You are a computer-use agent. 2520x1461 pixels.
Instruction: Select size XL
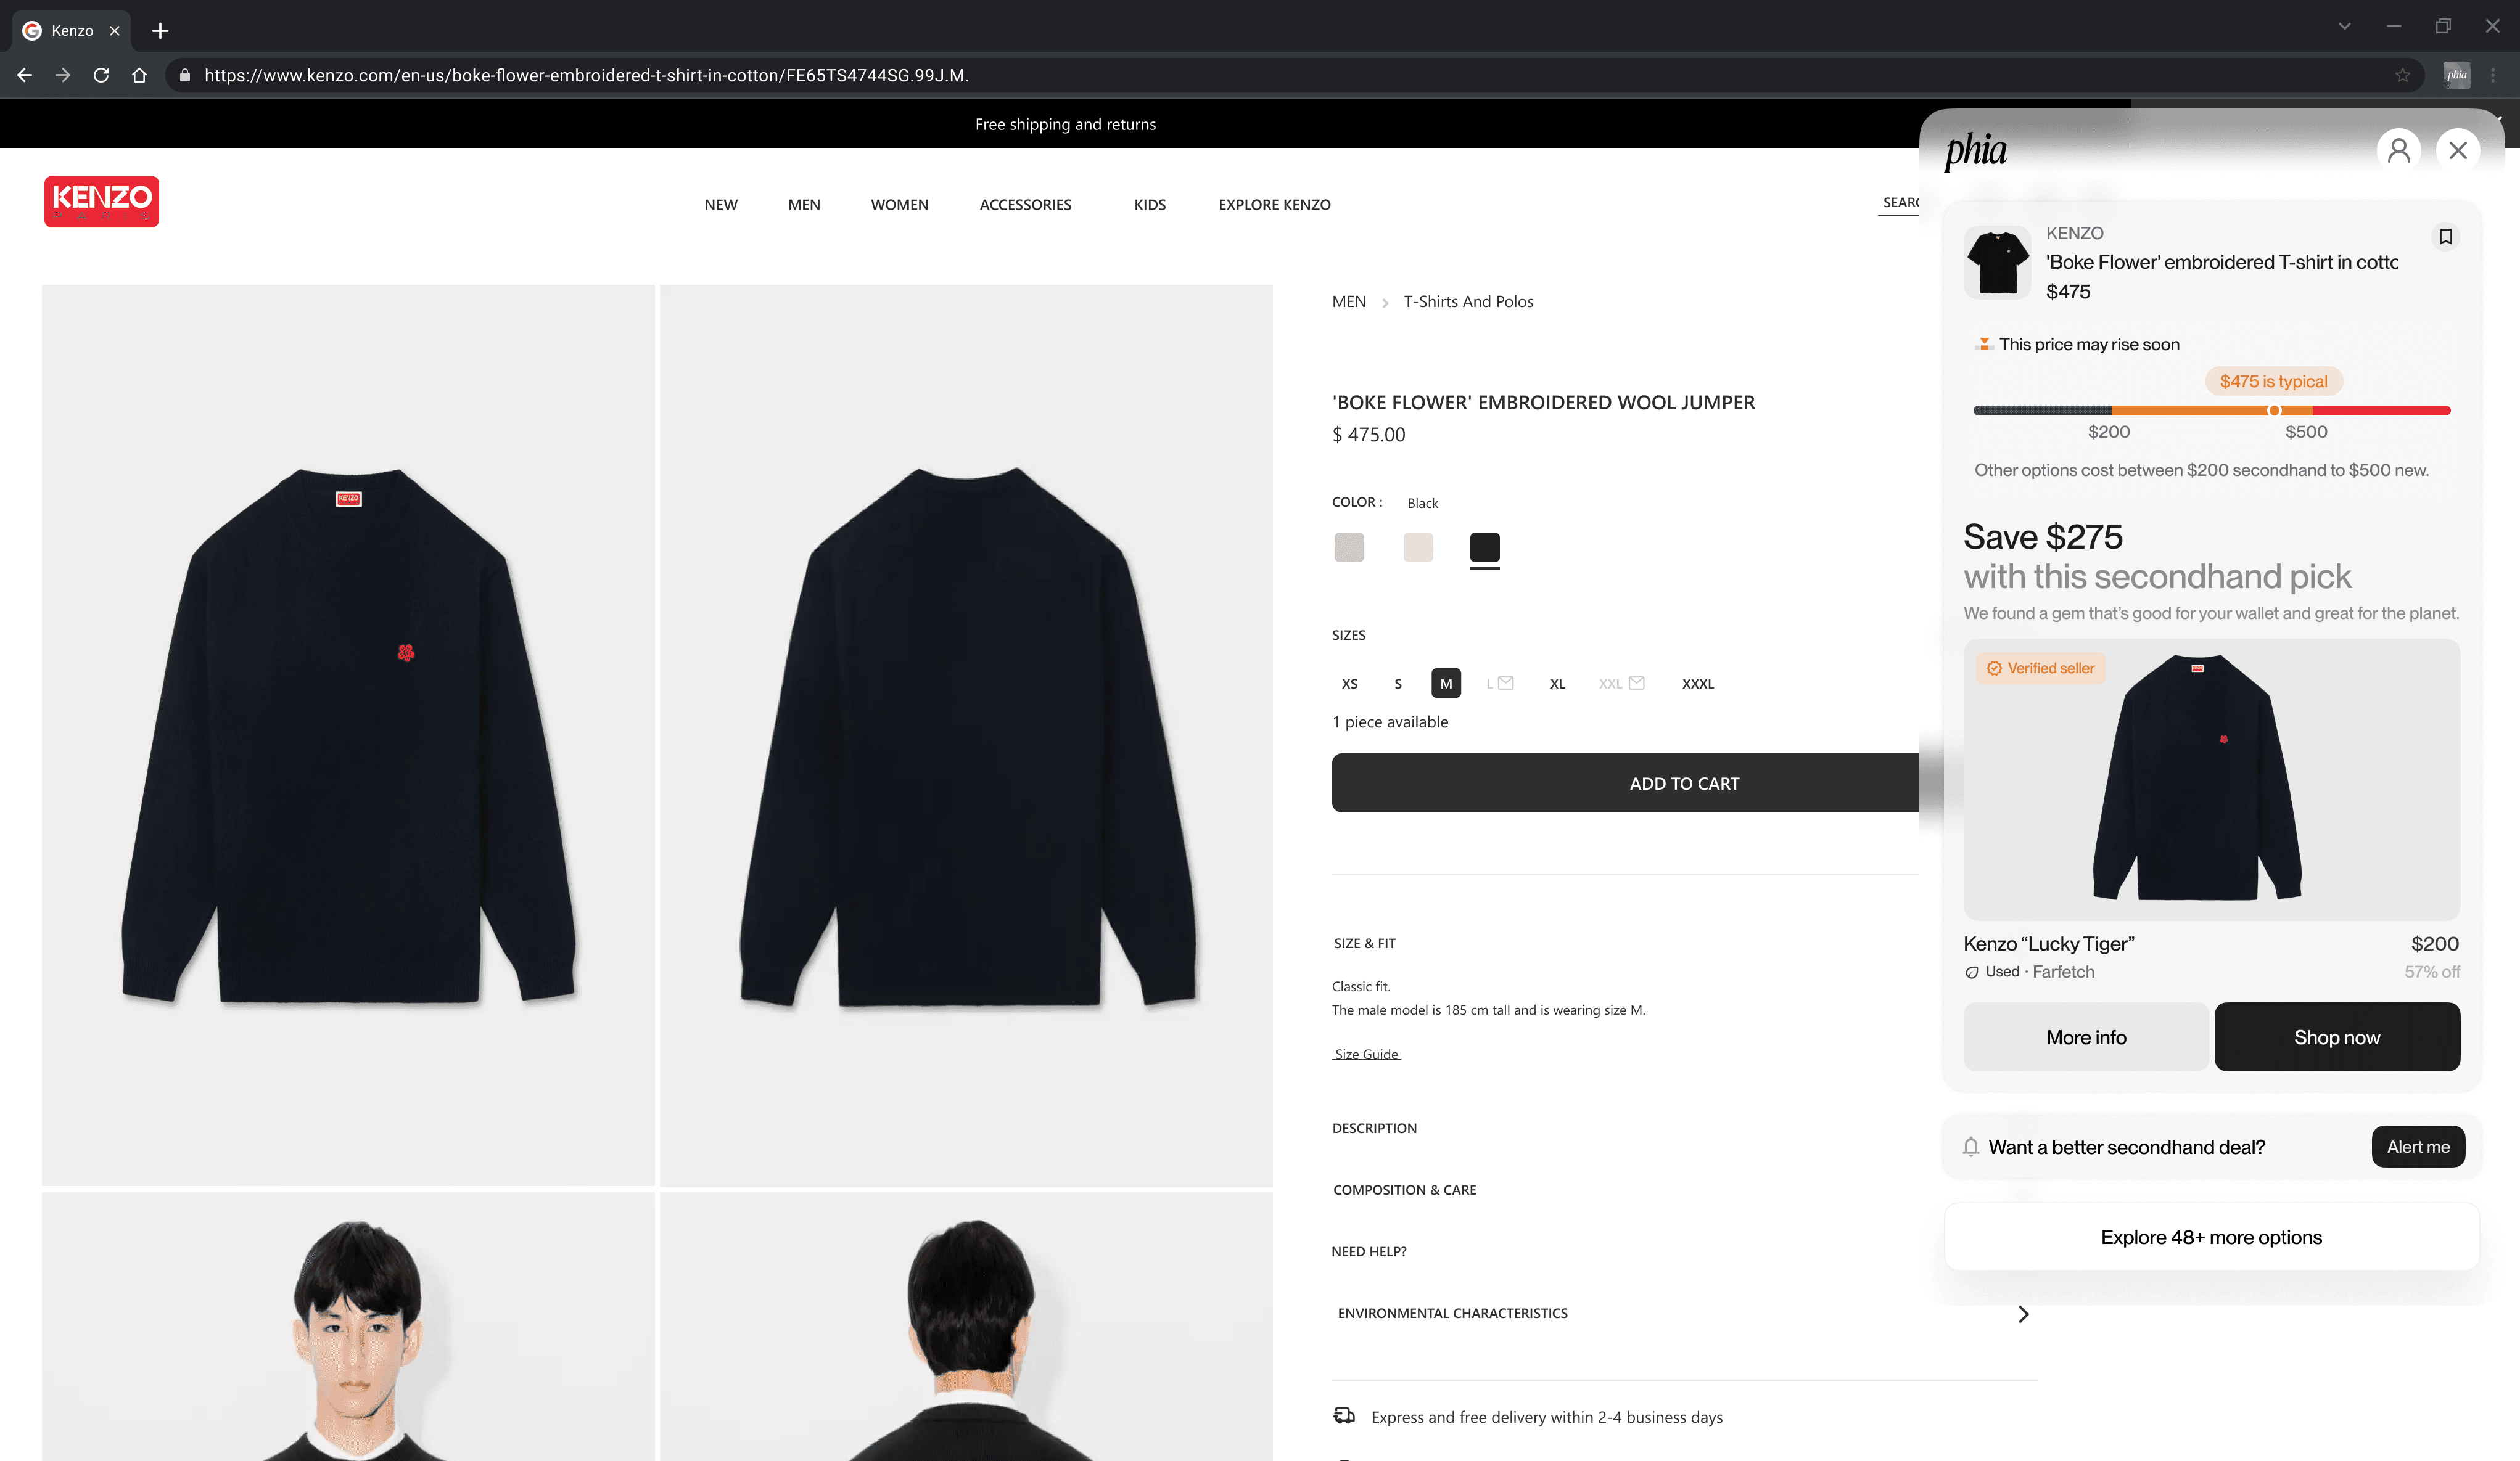[x=1557, y=684]
